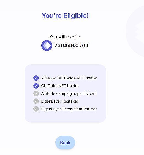The image size is (144, 155).
Task: Click the 730449.0 amount number
Action: 67,46
